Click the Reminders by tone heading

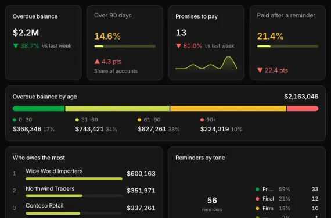click(x=200, y=158)
